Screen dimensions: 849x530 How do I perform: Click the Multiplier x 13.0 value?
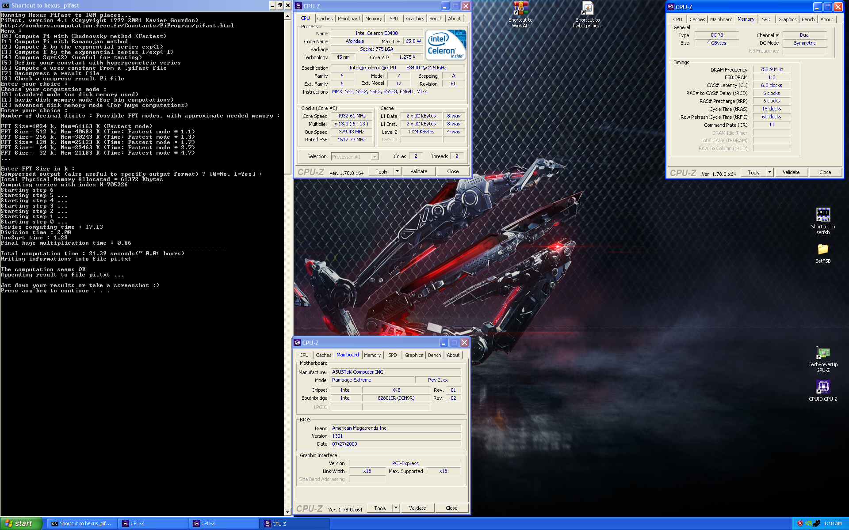pyautogui.click(x=352, y=124)
